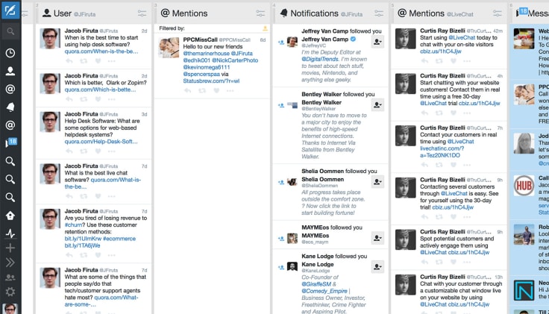
Task: Open follow button menu for Kane Lodge
Action: 377,267
